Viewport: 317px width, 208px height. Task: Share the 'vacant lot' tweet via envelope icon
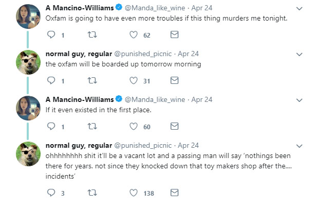tap(174, 193)
